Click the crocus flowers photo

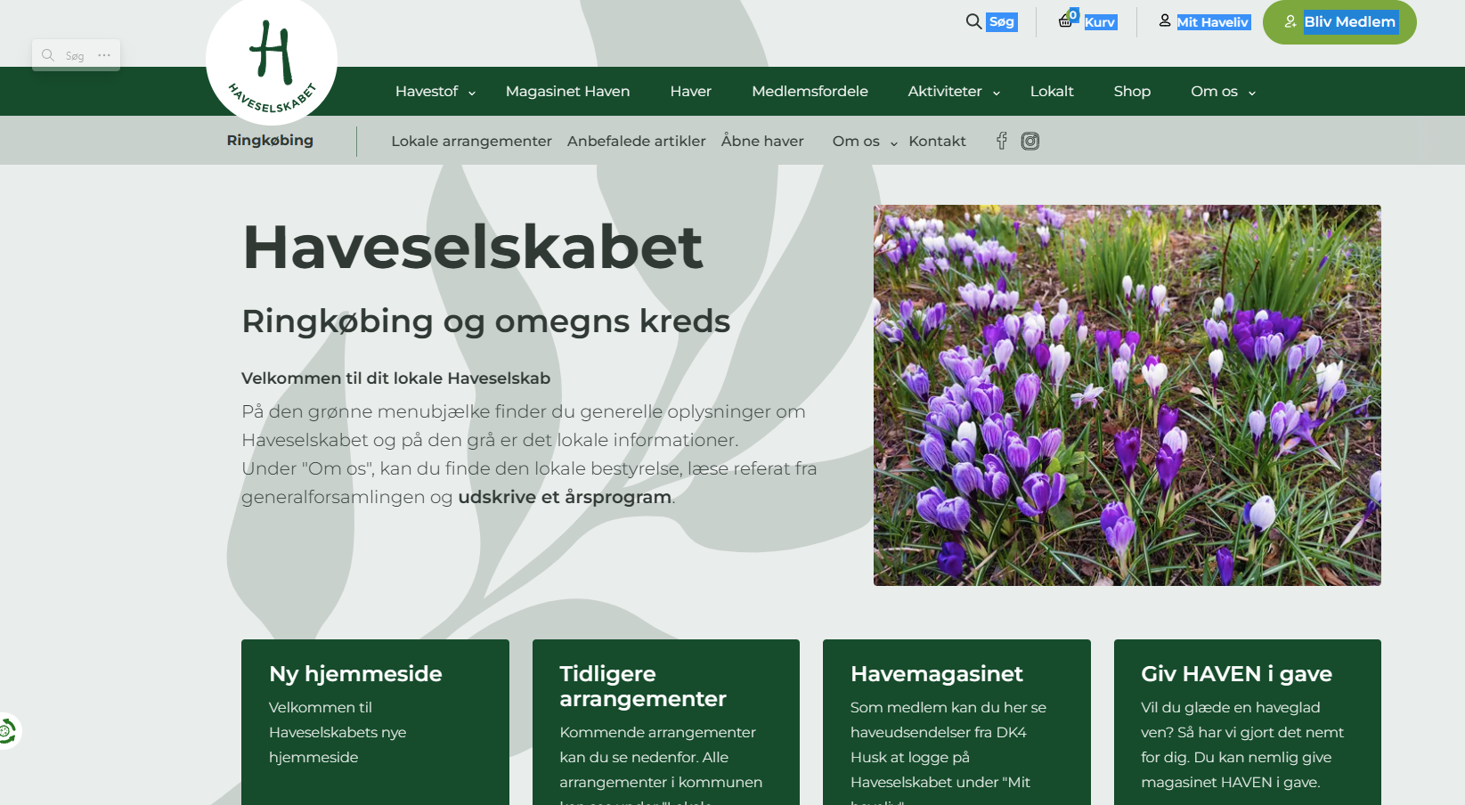[x=1127, y=395]
